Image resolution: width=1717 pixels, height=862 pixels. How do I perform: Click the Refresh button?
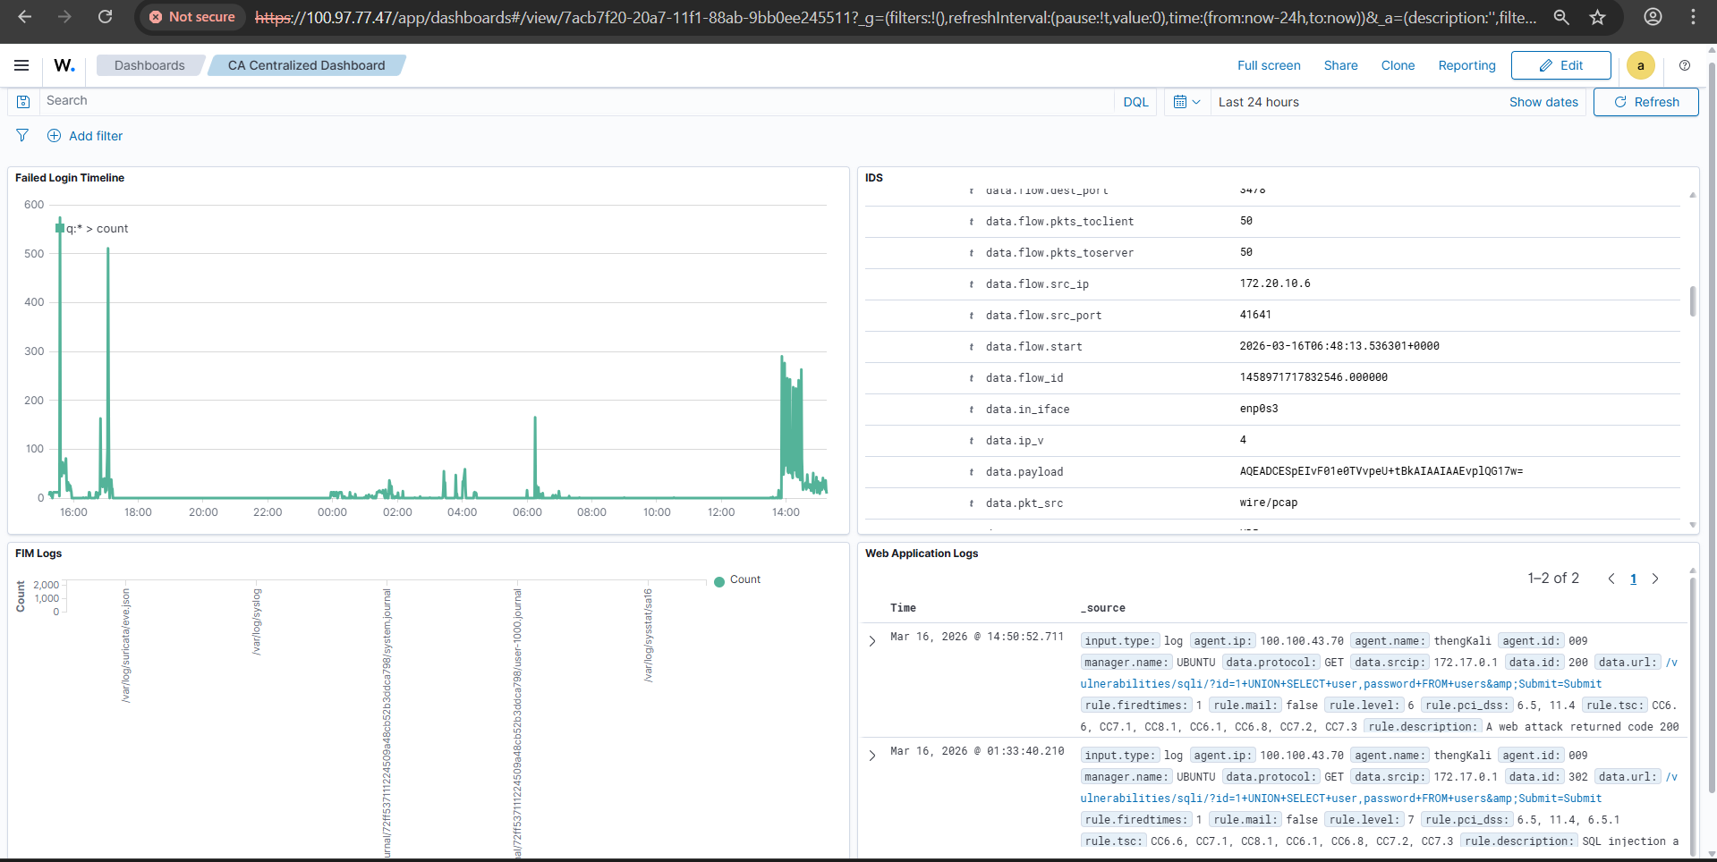1645,102
